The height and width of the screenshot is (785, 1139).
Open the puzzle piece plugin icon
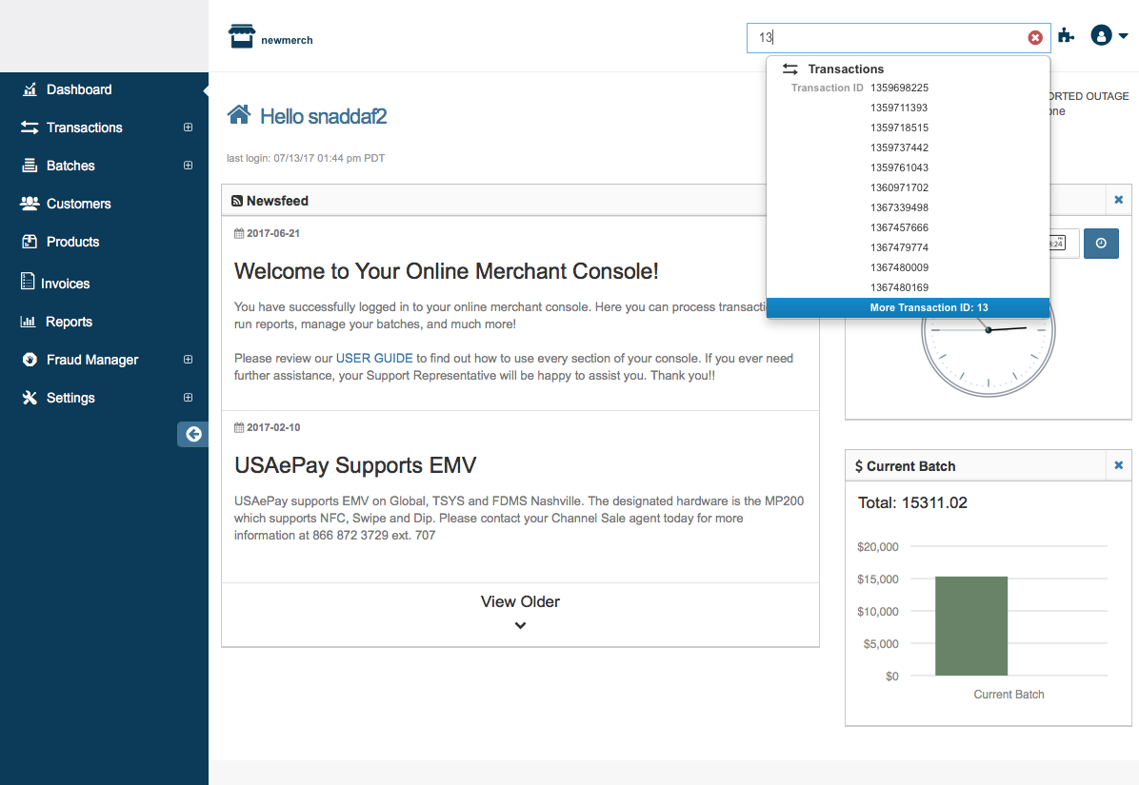coord(1067,37)
